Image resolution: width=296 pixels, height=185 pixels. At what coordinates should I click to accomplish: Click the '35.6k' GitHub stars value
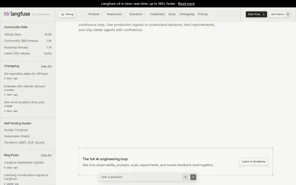[x=48, y=34]
